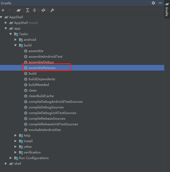Expand the Run Configurations node
The width and height of the screenshot is (170, 172).
click(11, 158)
